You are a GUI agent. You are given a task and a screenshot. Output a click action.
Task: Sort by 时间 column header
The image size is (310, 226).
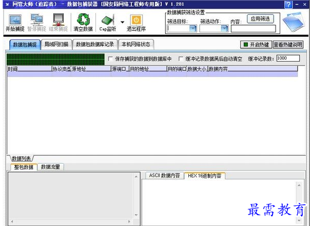pyautogui.click(x=30, y=69)
